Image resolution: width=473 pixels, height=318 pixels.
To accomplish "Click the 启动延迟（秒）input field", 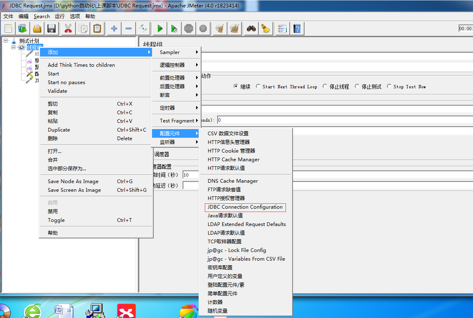I will point(191,186).
